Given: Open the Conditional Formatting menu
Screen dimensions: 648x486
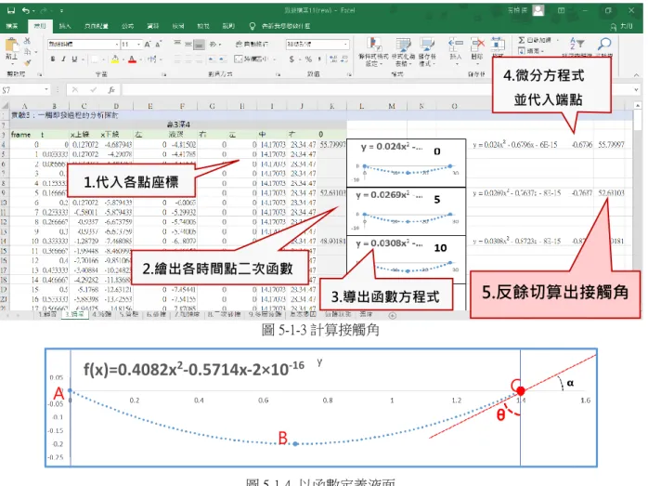Looking at the screenshot, I should [x=373, y=52].
